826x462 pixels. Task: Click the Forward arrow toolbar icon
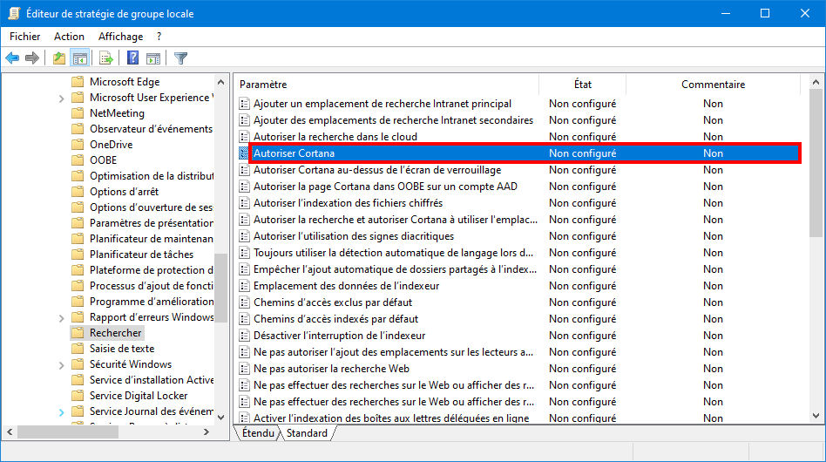click(32, 58)
